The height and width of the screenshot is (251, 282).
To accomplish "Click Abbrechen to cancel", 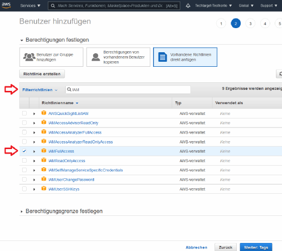I will [196, 247].
